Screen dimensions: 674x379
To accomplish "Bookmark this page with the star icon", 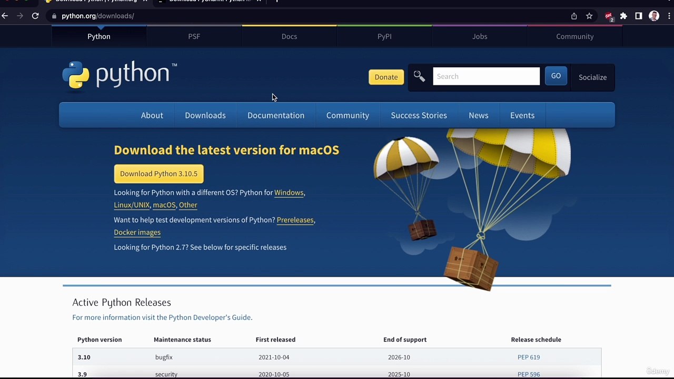I will (589, 16).
